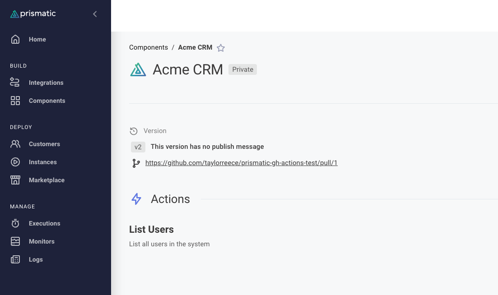Favorite Acme CRM with the star

click(221, 48)
